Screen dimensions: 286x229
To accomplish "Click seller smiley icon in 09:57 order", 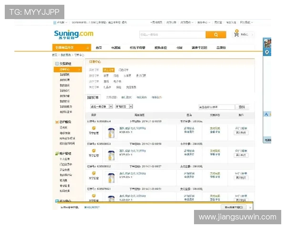I will tap(94, 173).
